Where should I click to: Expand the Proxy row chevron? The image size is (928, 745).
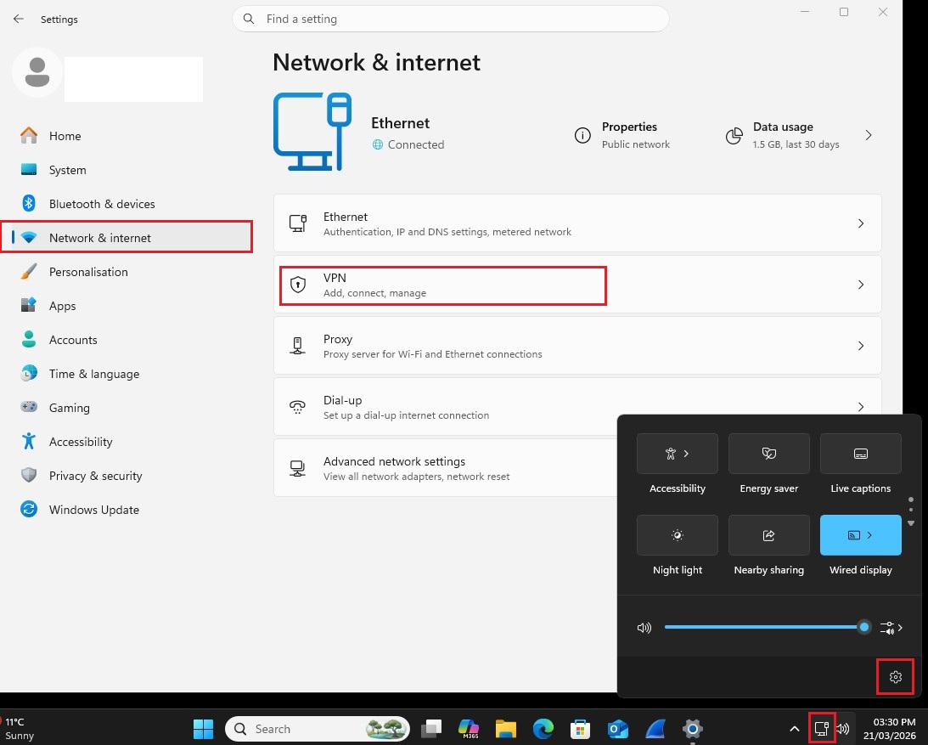point(861,346)
